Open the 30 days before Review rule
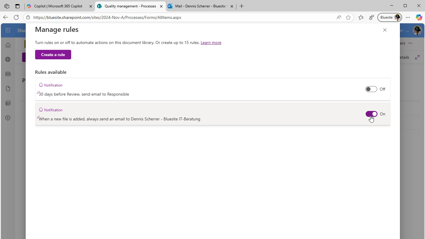Viewport: 425px width, 239px height. (x=212, y=89)
